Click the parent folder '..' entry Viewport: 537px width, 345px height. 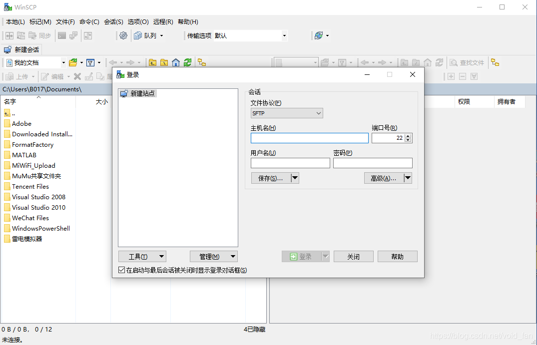click(9, 113)
